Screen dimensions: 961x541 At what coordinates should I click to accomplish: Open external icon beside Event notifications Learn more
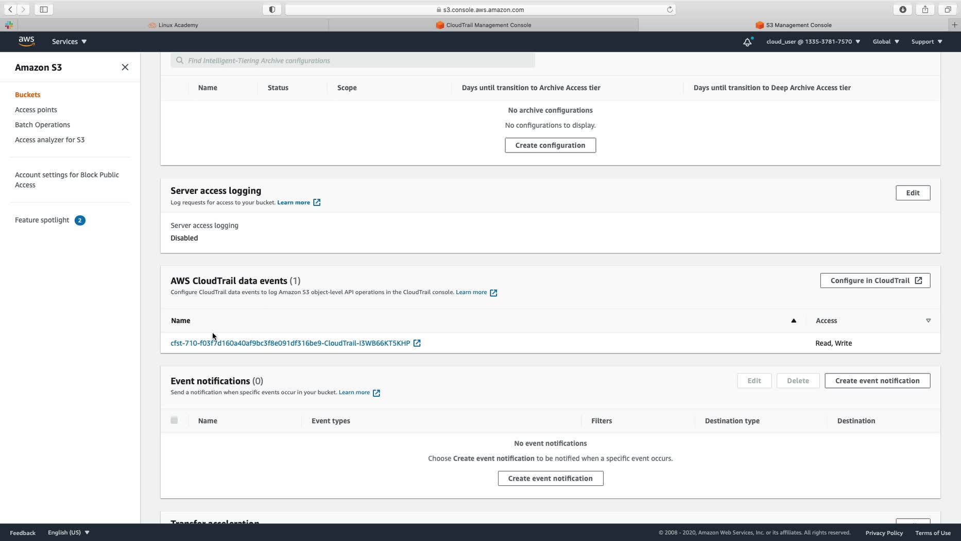click(x=376, y=393)
